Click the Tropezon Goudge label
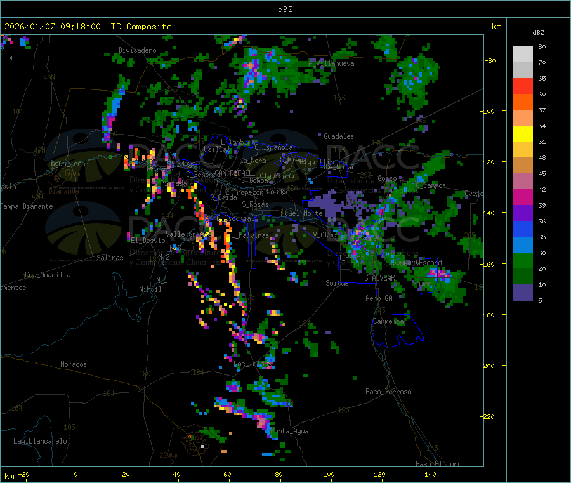This screenshot has height=483, width=571. [261, 192]
